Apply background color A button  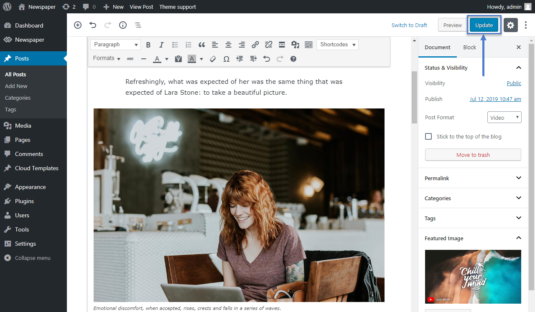[192, 59]
